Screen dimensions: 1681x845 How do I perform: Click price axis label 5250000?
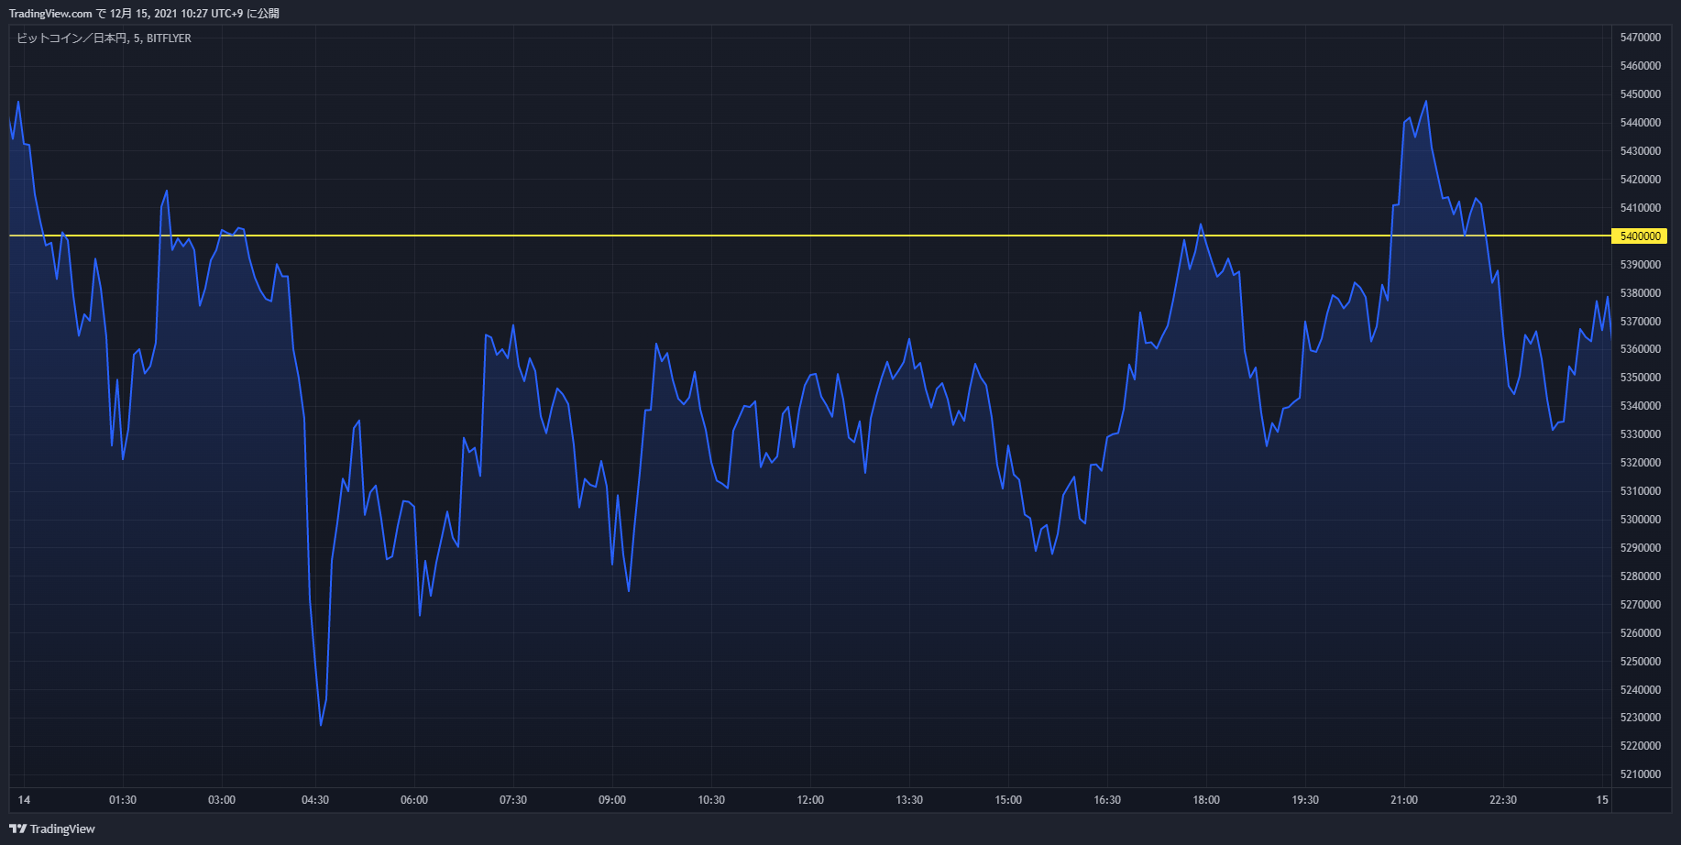point(1641,662)
